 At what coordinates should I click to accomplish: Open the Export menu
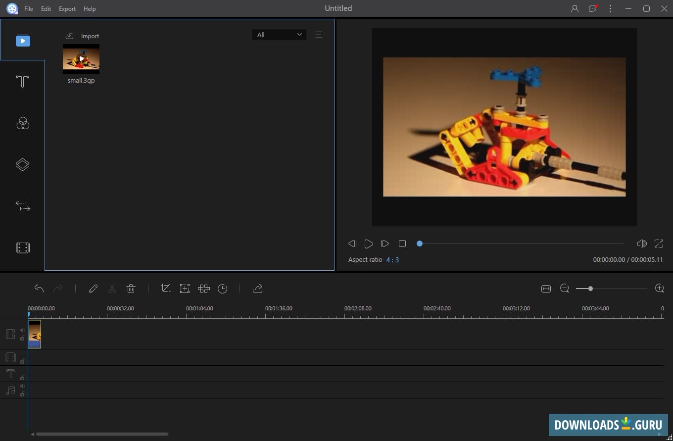(x=67, y=8)
